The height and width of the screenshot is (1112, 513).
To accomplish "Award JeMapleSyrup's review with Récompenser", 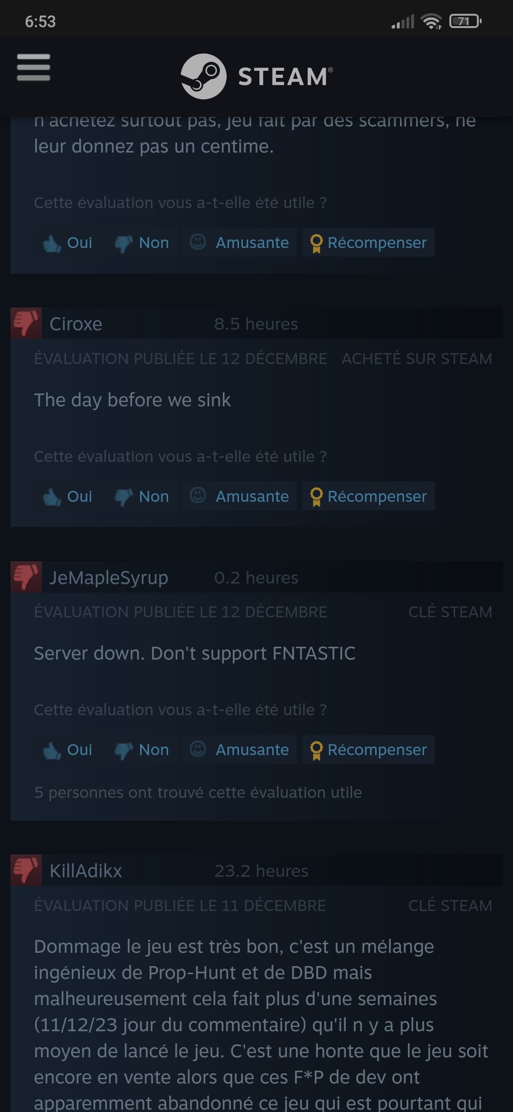I will pyautogui.click(x=369, y=749).
